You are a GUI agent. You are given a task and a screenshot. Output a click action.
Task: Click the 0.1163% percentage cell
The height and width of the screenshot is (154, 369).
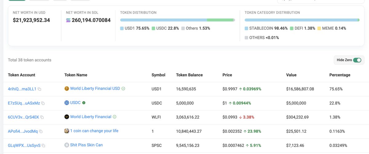(337, 132)
